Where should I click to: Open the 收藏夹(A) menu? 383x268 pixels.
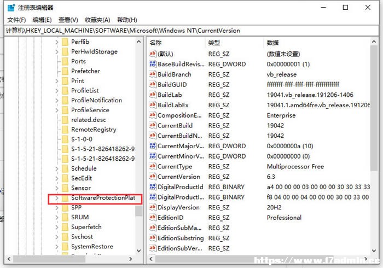click(97, 20)
